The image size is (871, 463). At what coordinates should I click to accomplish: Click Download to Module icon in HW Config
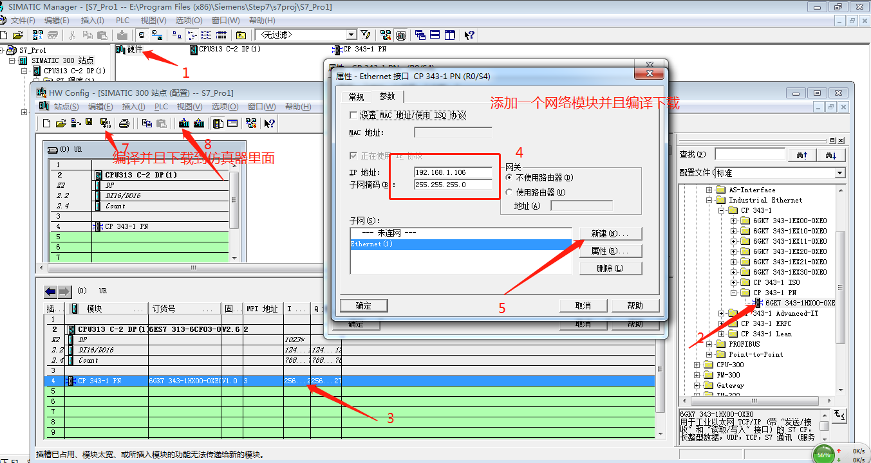pyautogui.click(x=183, y=123)
